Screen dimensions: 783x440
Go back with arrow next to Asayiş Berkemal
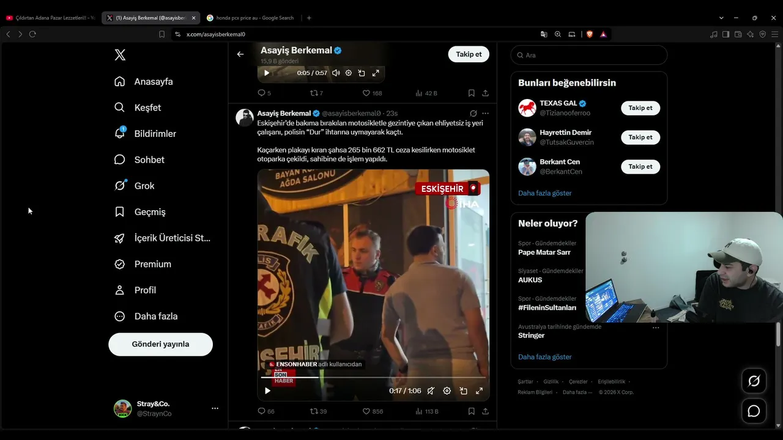pyautogui.click(x=240, y=54)
